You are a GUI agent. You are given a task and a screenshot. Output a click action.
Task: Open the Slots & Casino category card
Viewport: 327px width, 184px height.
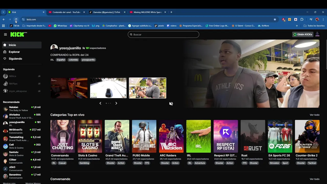90,136
